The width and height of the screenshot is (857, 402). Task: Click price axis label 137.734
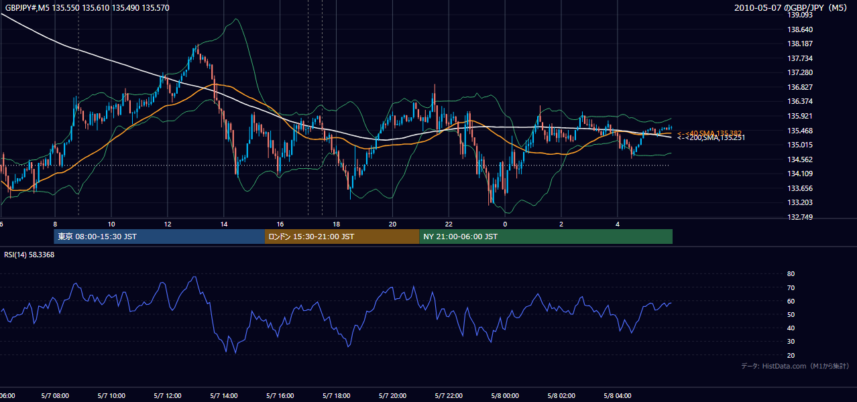(x=801, y=58)
